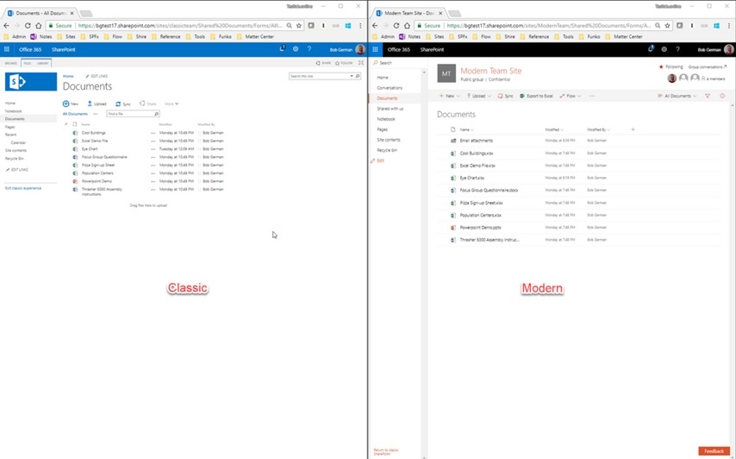736x459 pixels.
Task: Click Upload button in Classic toolbar
Action: (x=97, y=104)
